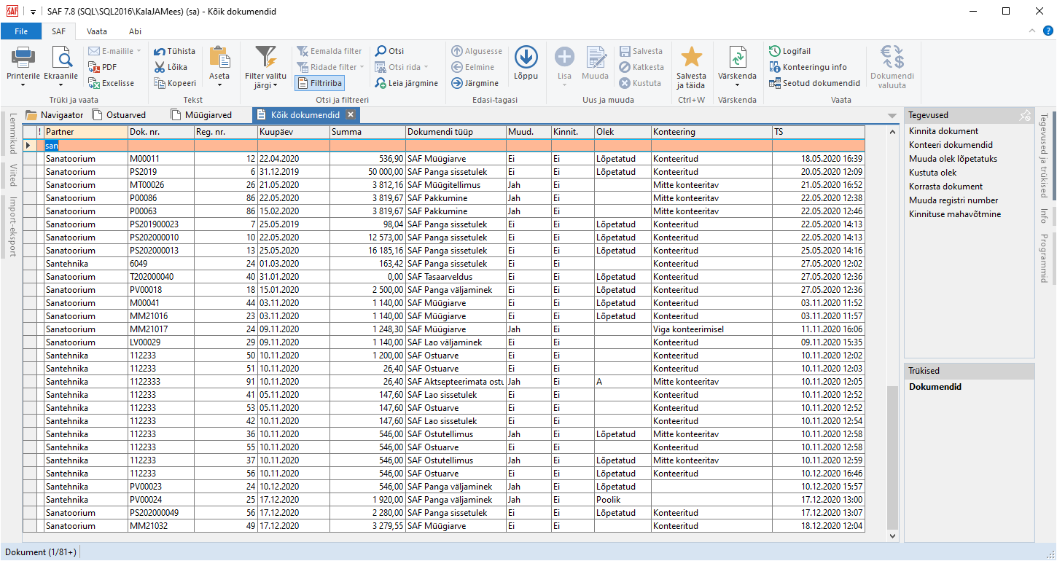The image size is (1057, 561).
Task: Open the File menu
Action: click(x=21, y=31)
